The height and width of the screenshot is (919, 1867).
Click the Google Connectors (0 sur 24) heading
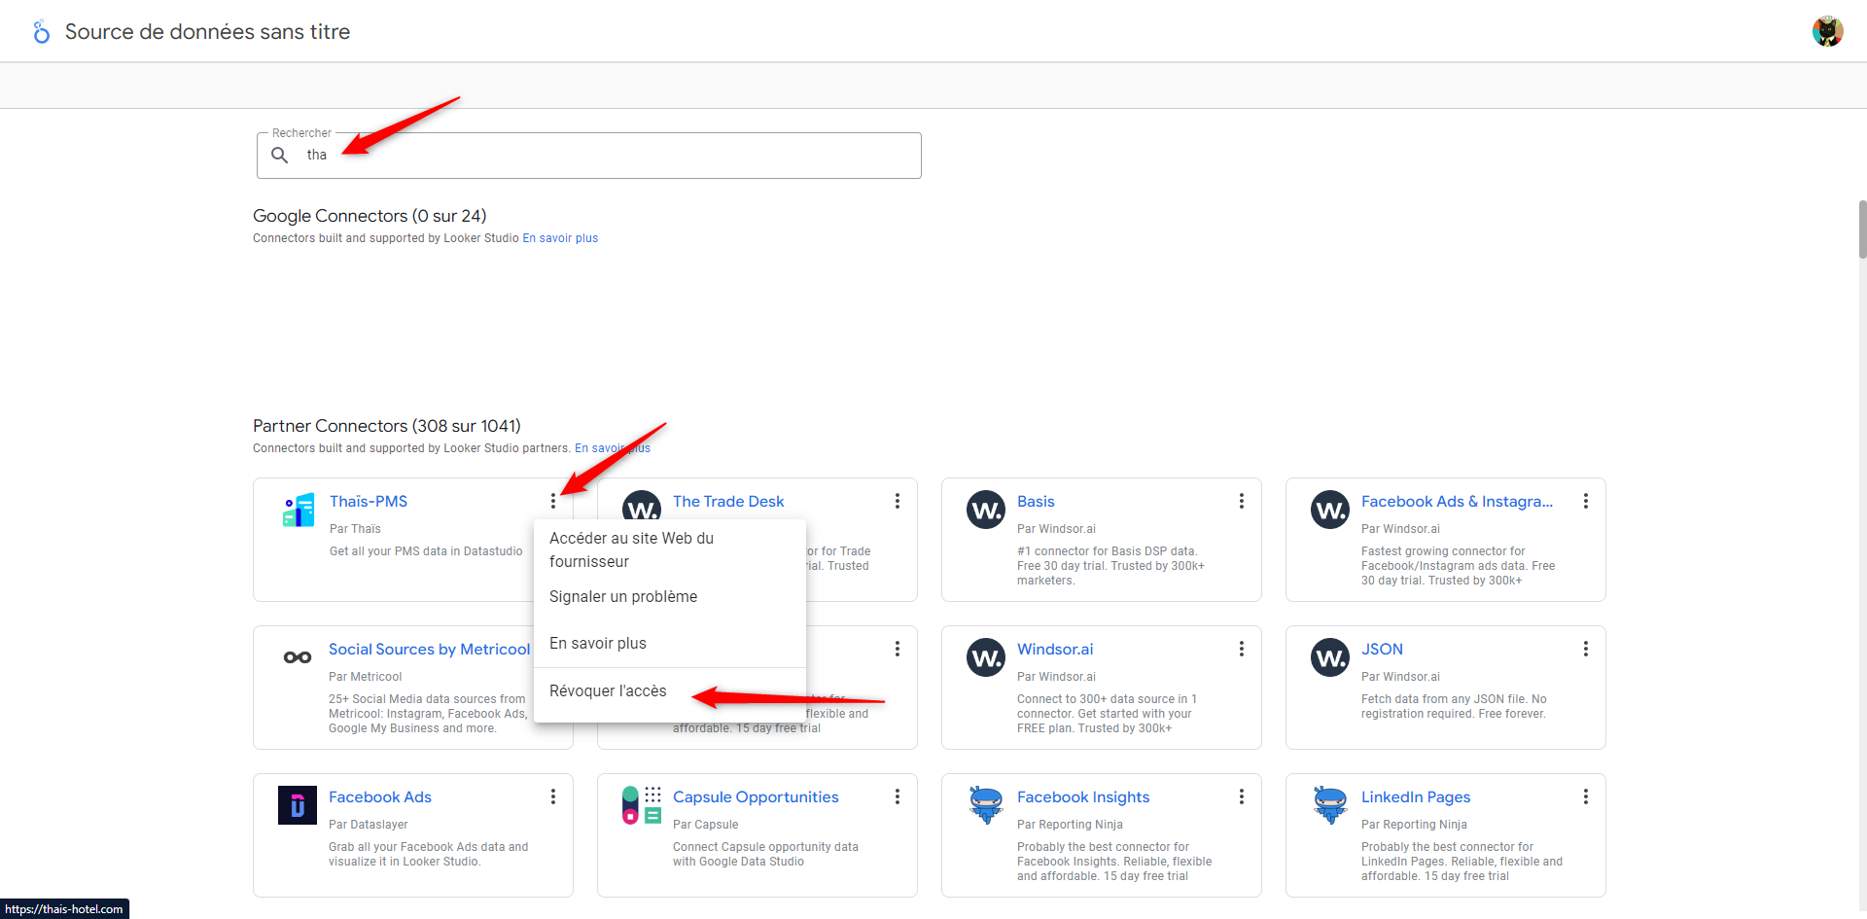tap(370, 216)
